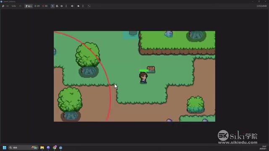Click the 1152x648 resolution label
Screen dimensions: 269x151
[x=261, y=6]
